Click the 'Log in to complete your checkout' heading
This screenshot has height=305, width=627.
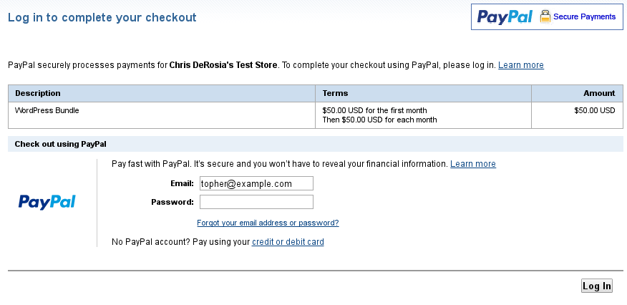pos(102,17)
